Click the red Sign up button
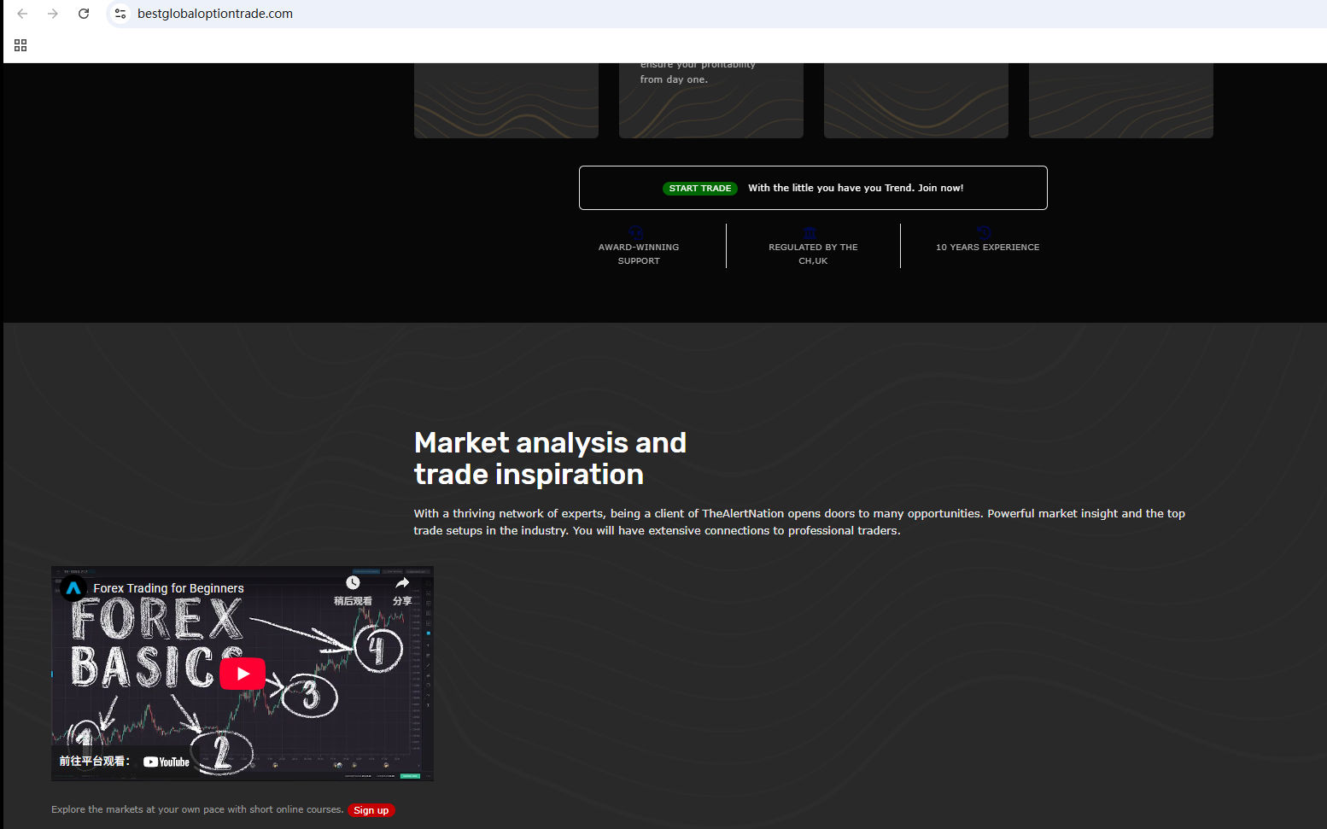 pyautogui.click(x=371, y=810)
